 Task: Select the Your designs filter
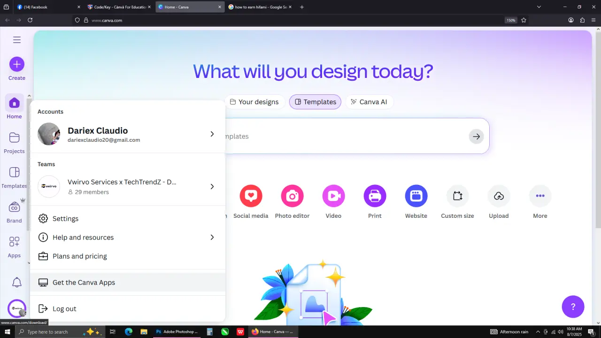pos(254,102)
